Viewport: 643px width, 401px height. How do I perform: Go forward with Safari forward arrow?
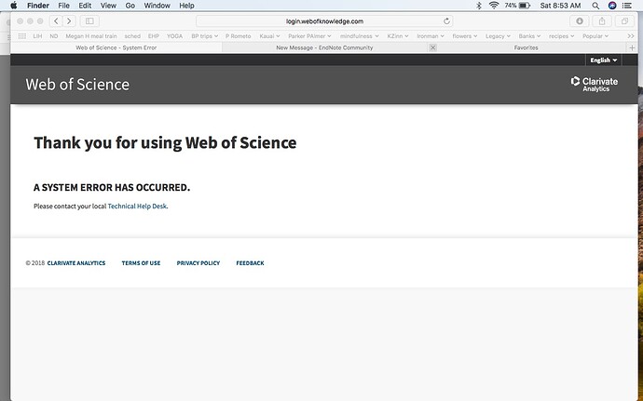69,20
